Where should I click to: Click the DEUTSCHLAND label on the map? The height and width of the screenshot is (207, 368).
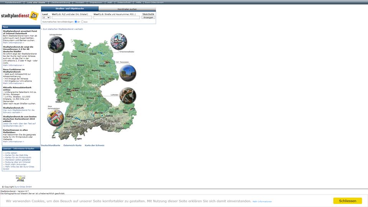(x=89, y=92)
